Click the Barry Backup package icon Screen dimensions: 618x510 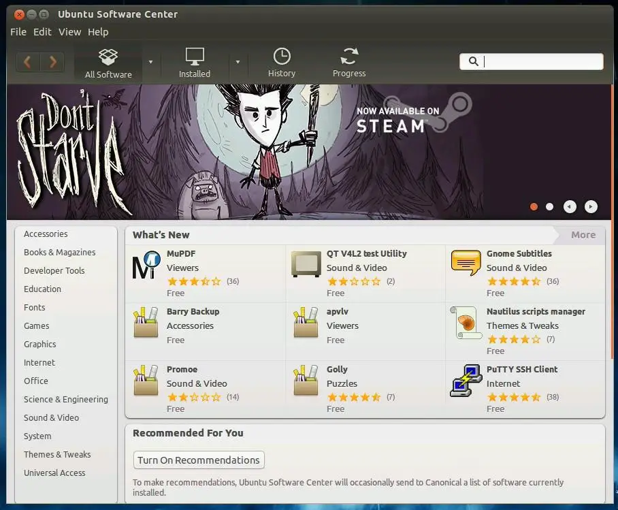click(146, 322)
